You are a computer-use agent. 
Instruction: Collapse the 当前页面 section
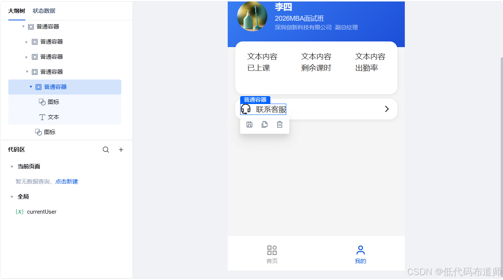[x=12, y=166]
